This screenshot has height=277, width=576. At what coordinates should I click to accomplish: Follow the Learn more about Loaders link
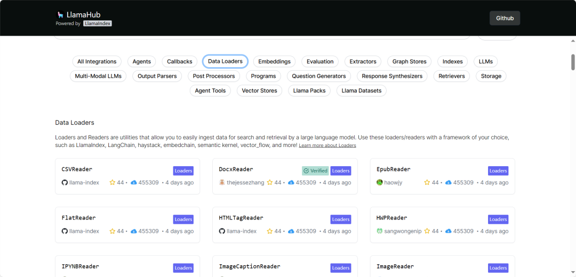(x=327, y=145)
